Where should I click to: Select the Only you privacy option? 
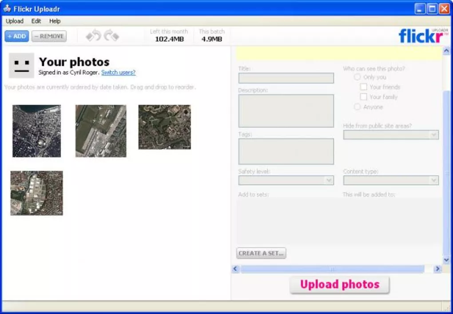(357, 76)
